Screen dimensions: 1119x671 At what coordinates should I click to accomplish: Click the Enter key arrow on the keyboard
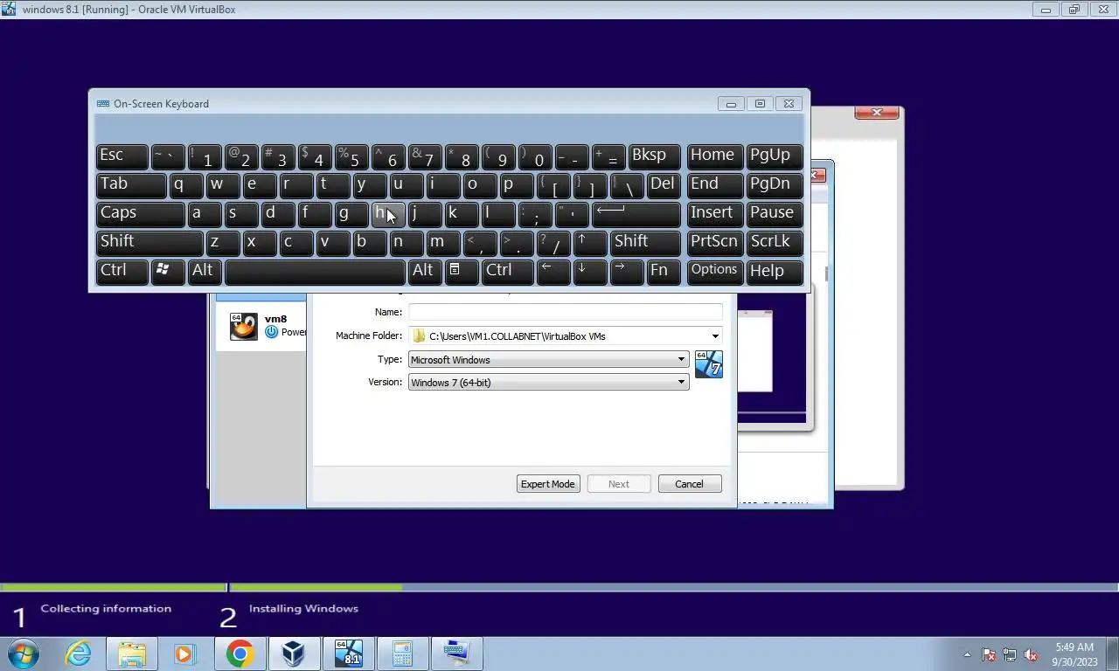point(636,214)
